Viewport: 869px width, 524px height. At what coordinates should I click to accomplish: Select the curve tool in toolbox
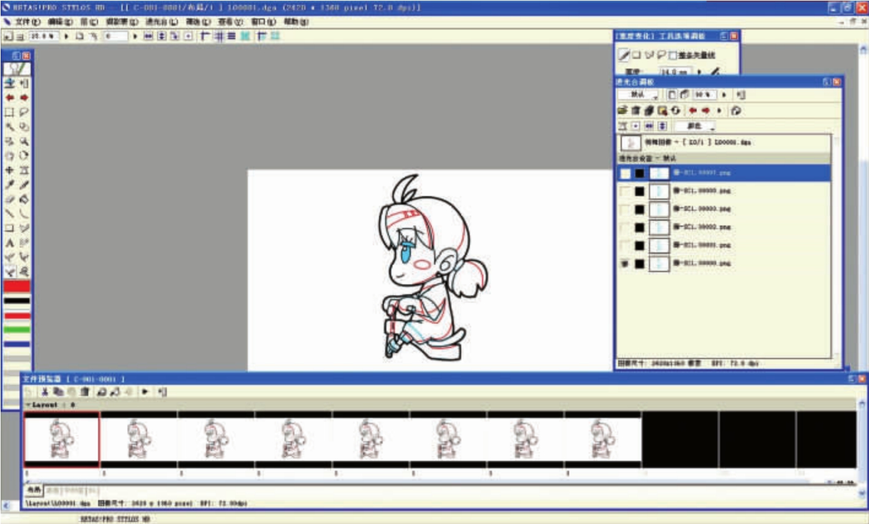tap(24, 214)
